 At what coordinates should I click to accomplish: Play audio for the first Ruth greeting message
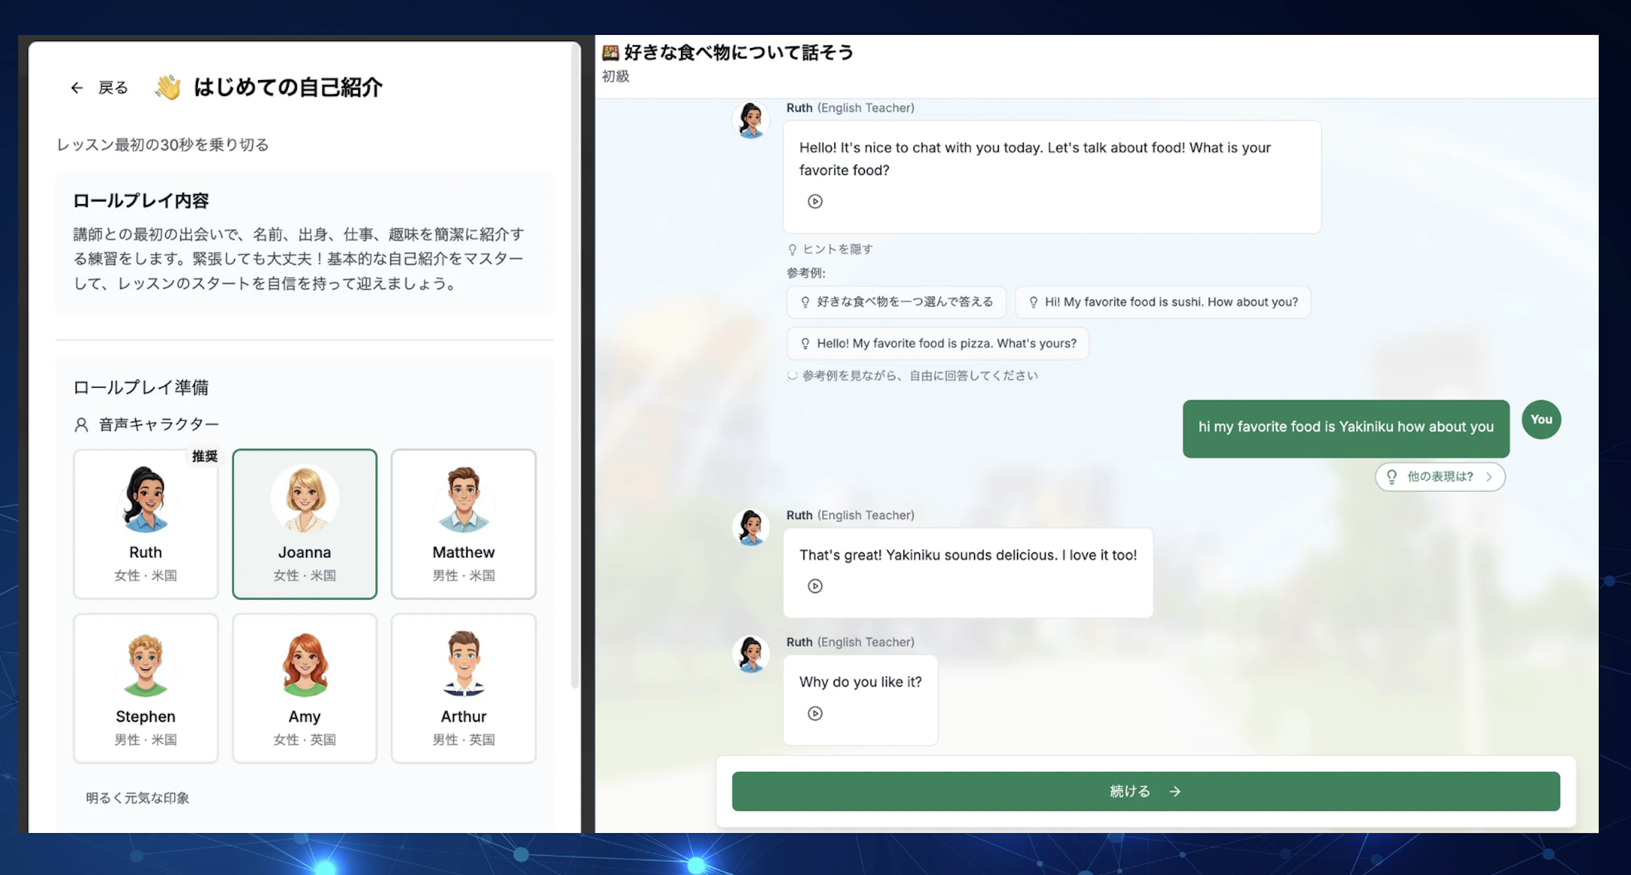[815, 201]
